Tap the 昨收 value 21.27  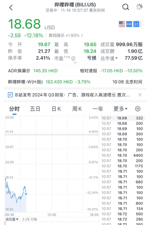[44, 51]
